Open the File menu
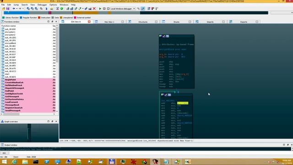Viewport: 293px width, 165px height. point(3,5)
